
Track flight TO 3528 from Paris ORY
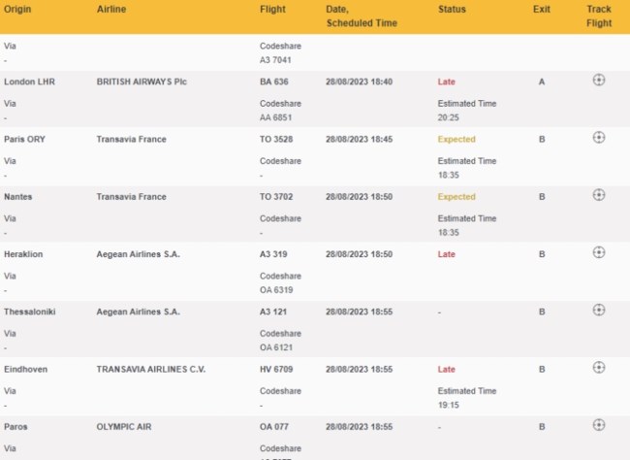[x=599, y=138]
